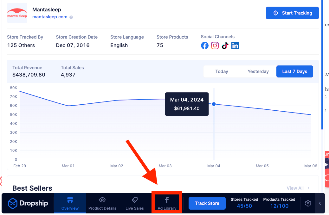Click the Products Tracked 12/100 counter
The height and width of the screenshot is (215, 329).
pyautogui.click(x=279, y=203)
